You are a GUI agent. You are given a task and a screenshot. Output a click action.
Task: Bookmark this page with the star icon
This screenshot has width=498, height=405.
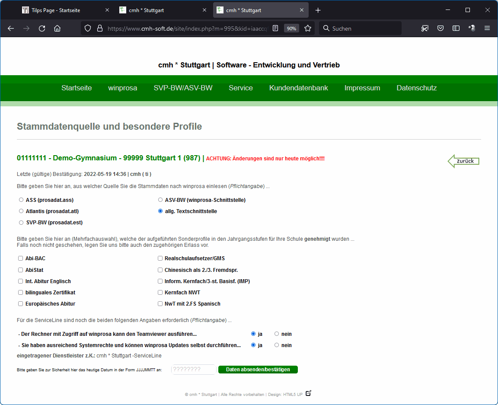click(x=308, y=29)
